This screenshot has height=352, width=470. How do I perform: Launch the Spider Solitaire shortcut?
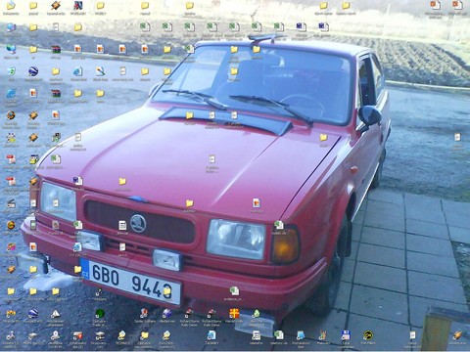pyautogui.click(x=144, y=314)
